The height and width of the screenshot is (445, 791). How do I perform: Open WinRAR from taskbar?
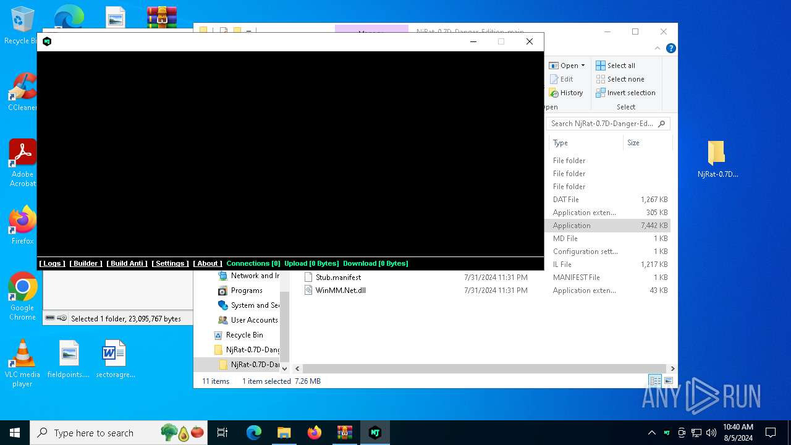[x=344, y=433]
